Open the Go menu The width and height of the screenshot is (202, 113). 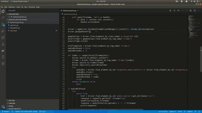pyautogui.click(x=22, y=7)
